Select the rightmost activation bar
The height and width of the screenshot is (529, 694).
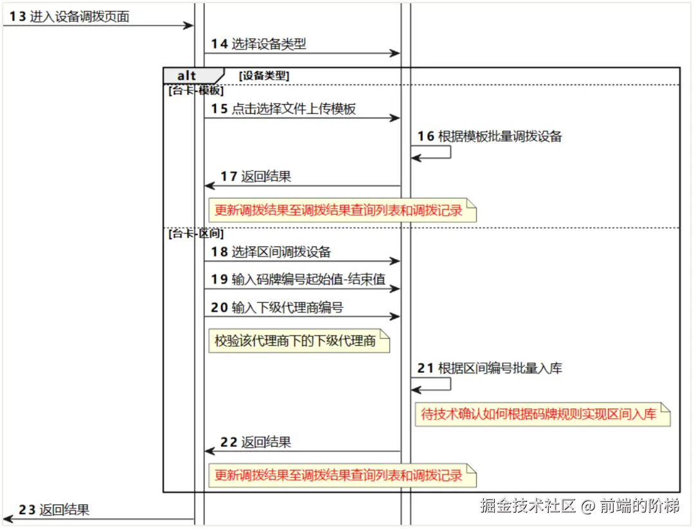[x=405, y=257]
